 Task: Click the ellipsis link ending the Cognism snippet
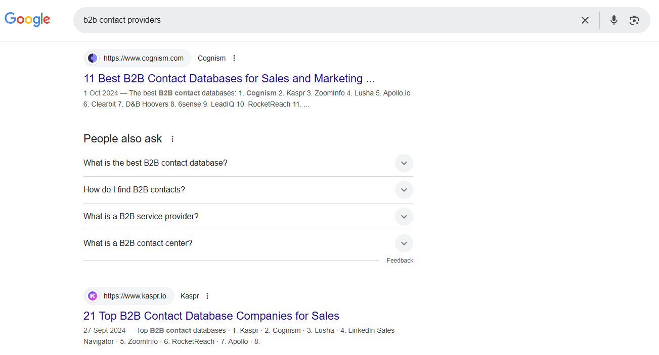(306, 105)
